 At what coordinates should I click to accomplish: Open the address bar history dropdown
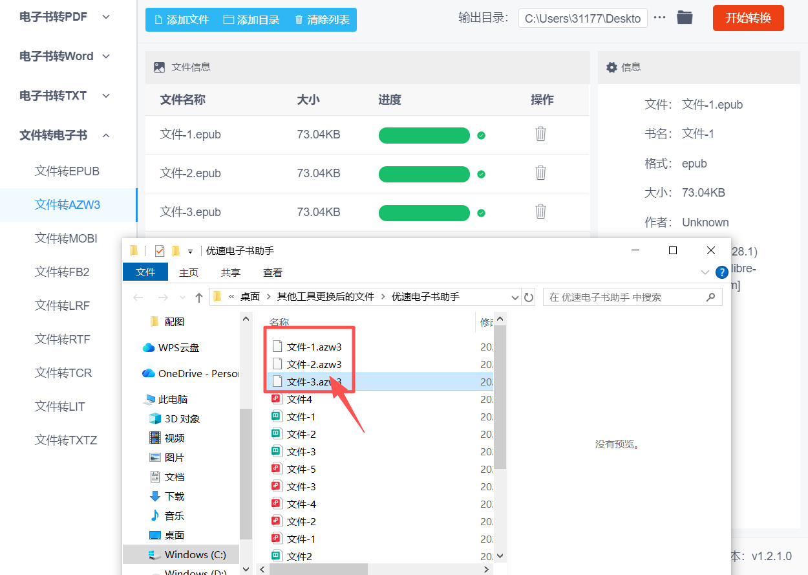pyautogui.click(x=515, y=298)
